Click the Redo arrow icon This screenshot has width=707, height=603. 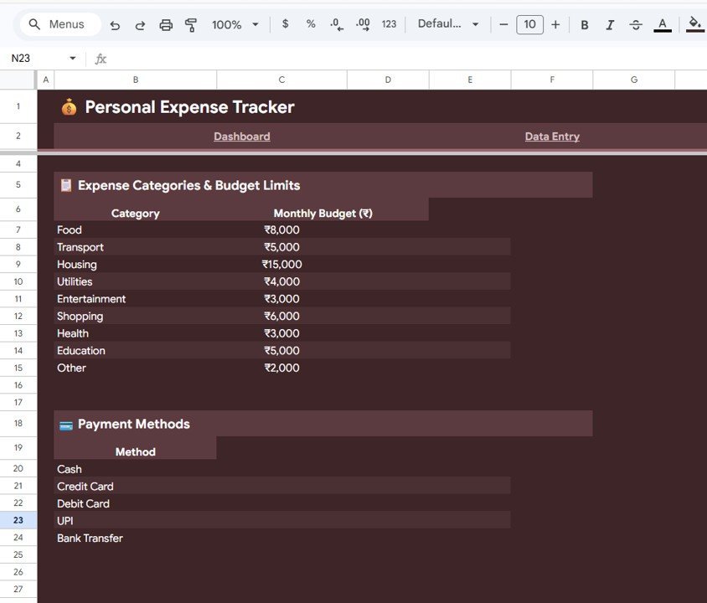pos(140,25)
